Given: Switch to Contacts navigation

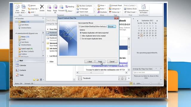Looking at the screenshot, I should point(30,70).
